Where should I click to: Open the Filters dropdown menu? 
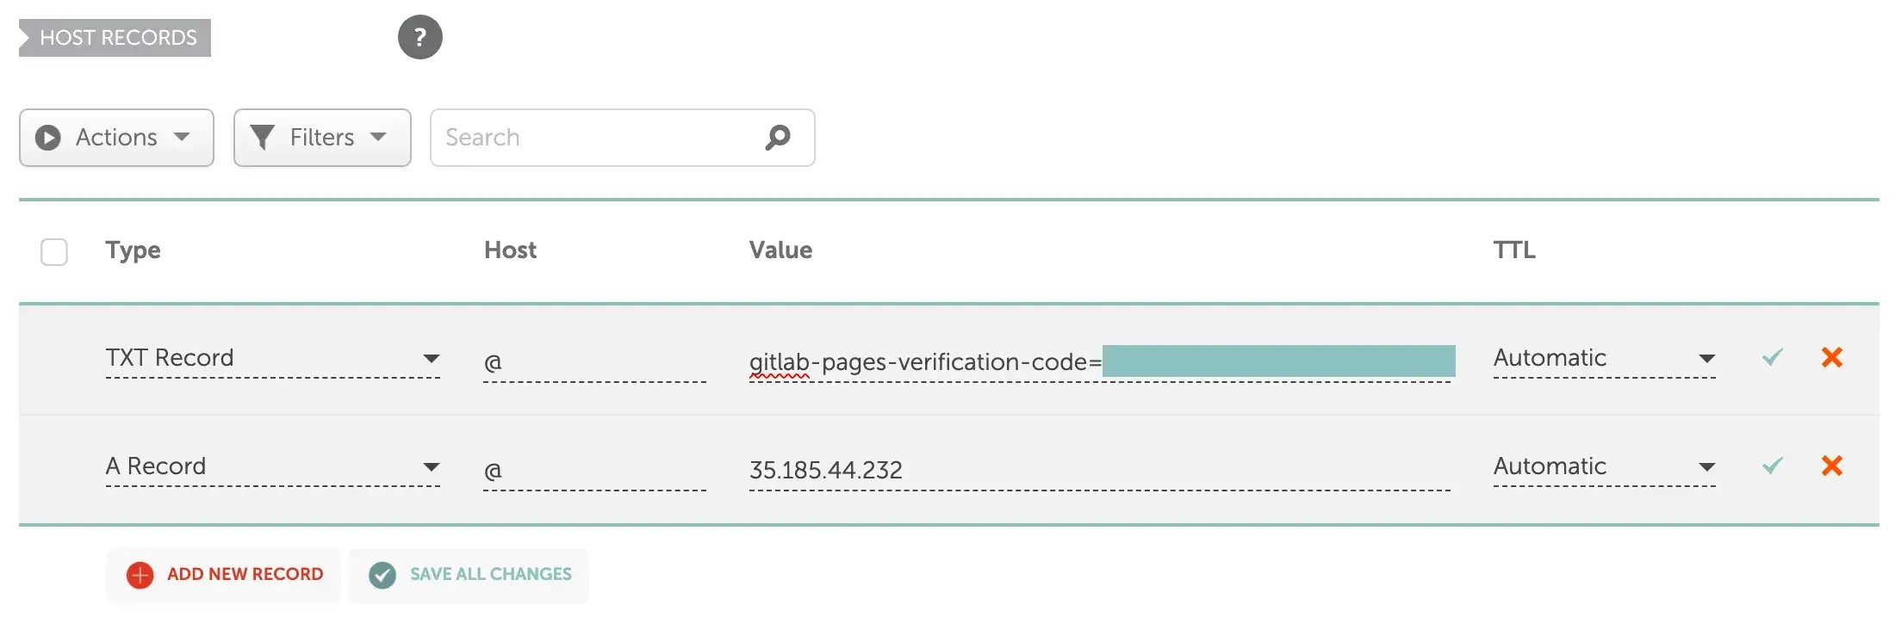(x=322, y=138)
